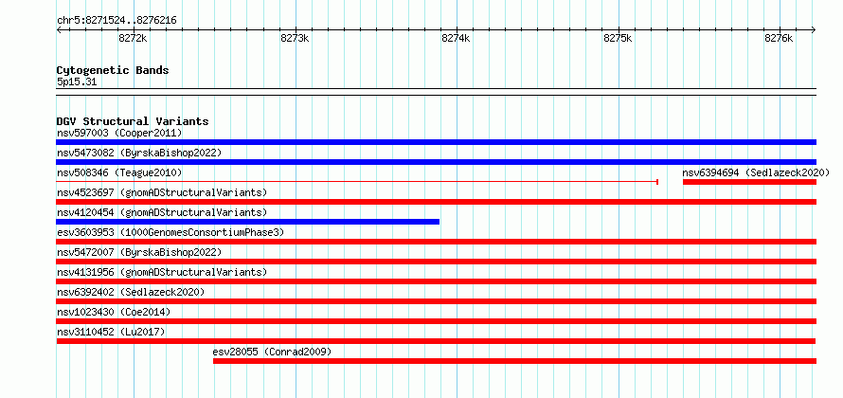Click the 8272k ruler label
Viewport: 843px width, 398px height.
point(133,38)
